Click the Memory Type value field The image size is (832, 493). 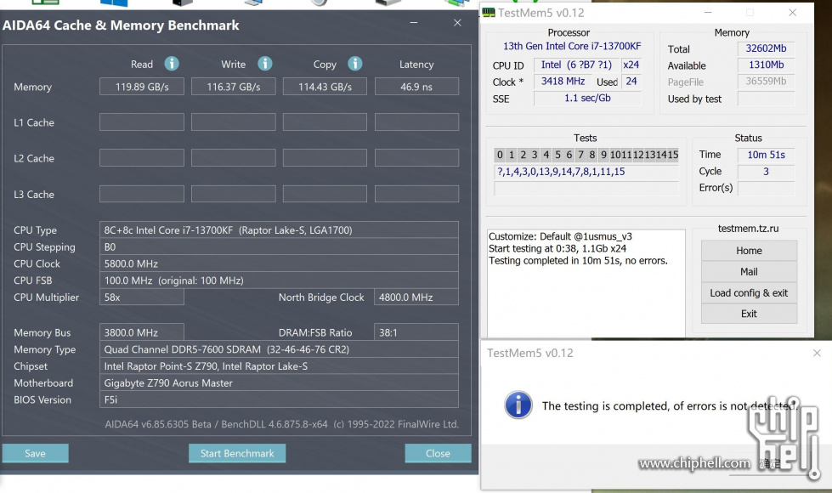[x=279, y=349]
